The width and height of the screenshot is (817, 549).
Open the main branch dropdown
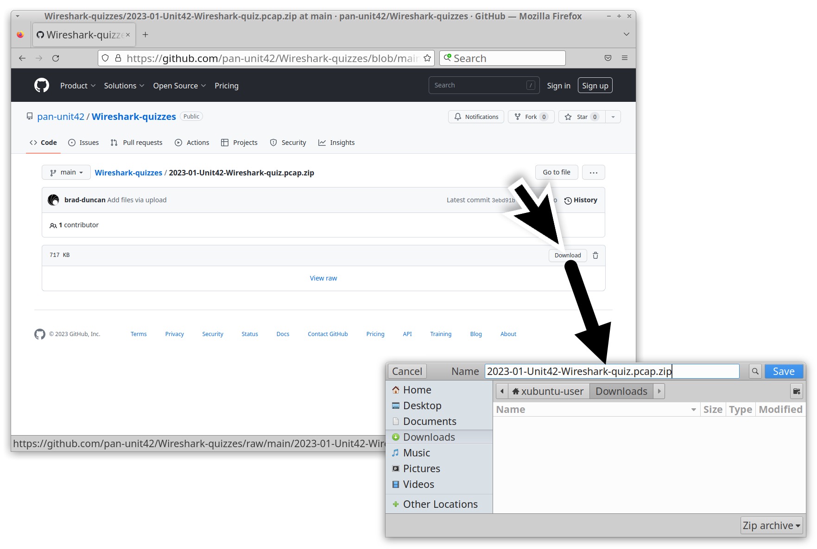coord(66,172)
